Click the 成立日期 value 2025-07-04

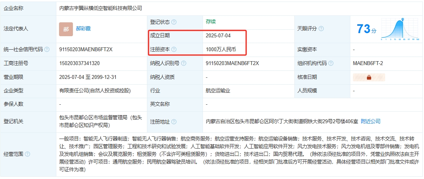(218, 36)
